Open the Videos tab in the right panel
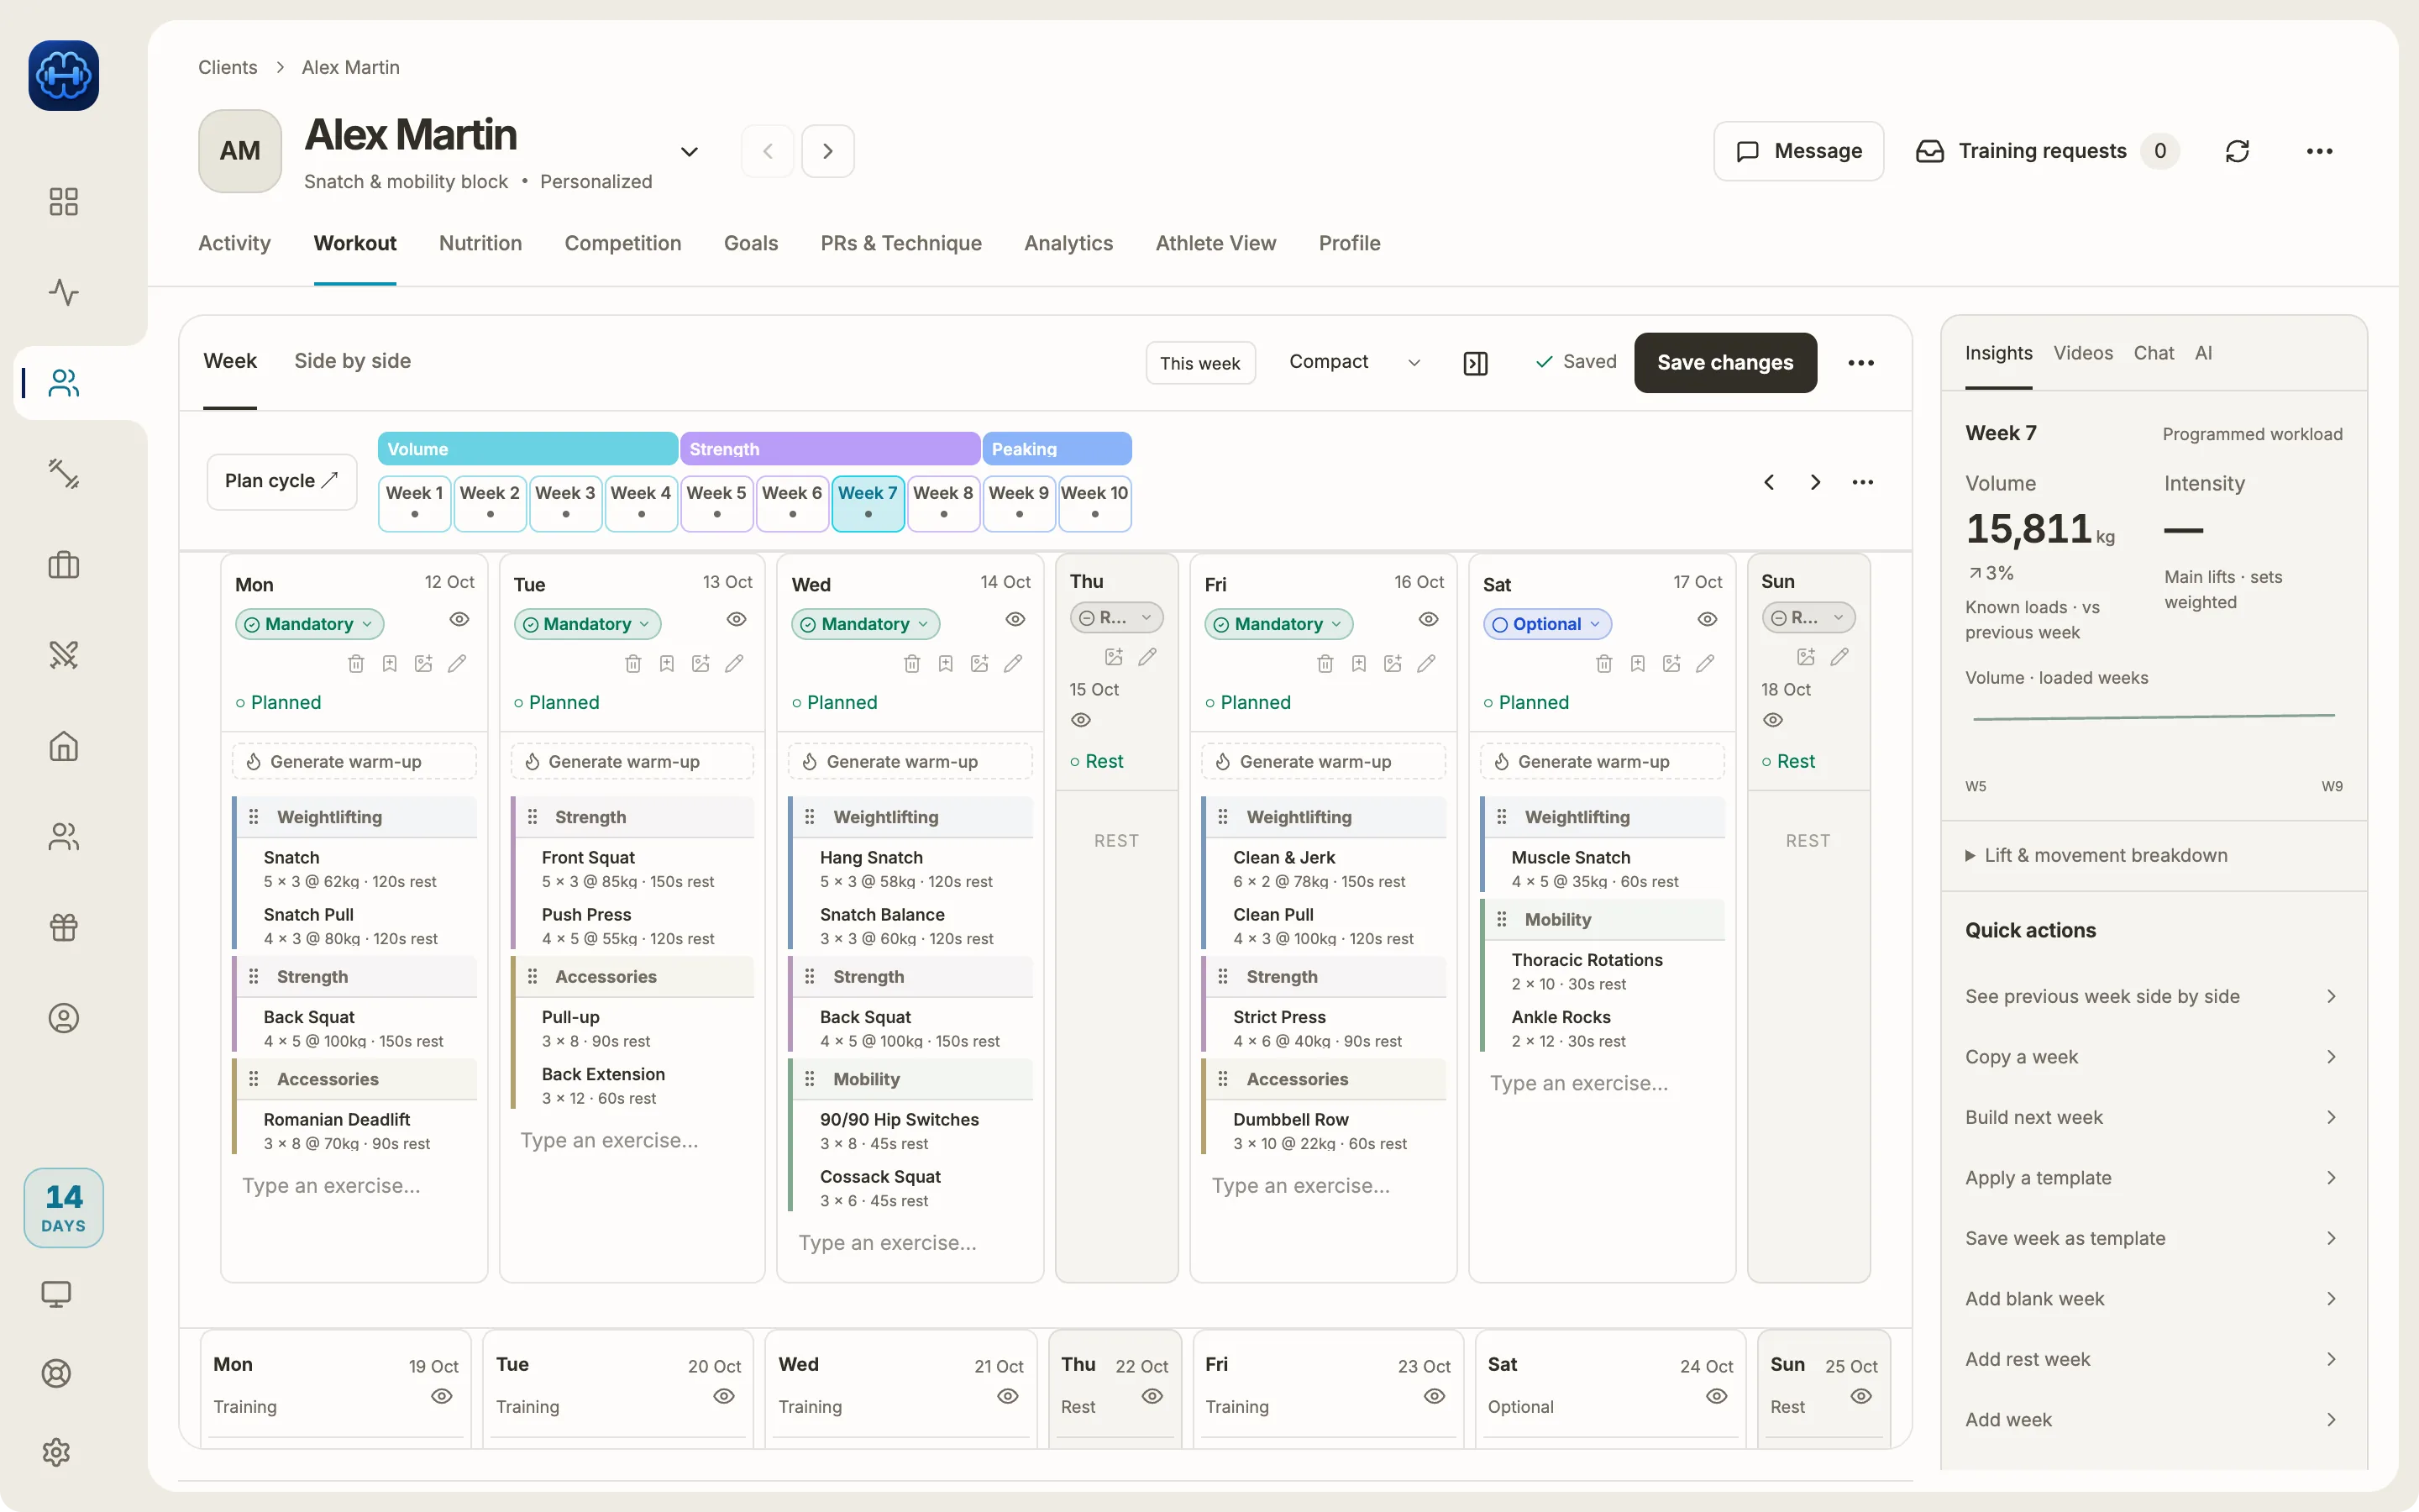 (2083, 353)
